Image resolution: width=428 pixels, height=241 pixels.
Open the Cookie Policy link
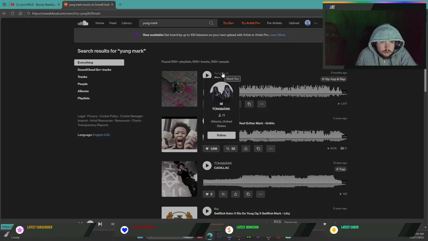click(109, 116)
